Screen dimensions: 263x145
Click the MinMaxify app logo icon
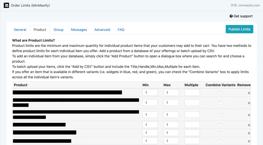[6, 5]
